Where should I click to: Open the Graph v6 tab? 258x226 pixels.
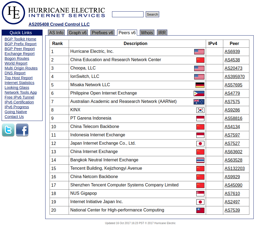78,33
